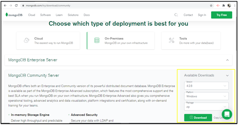This screenshot has width=239, height=125.
Task: Open the Version 4.2.8 dropdown
Action: click(206, 86)
